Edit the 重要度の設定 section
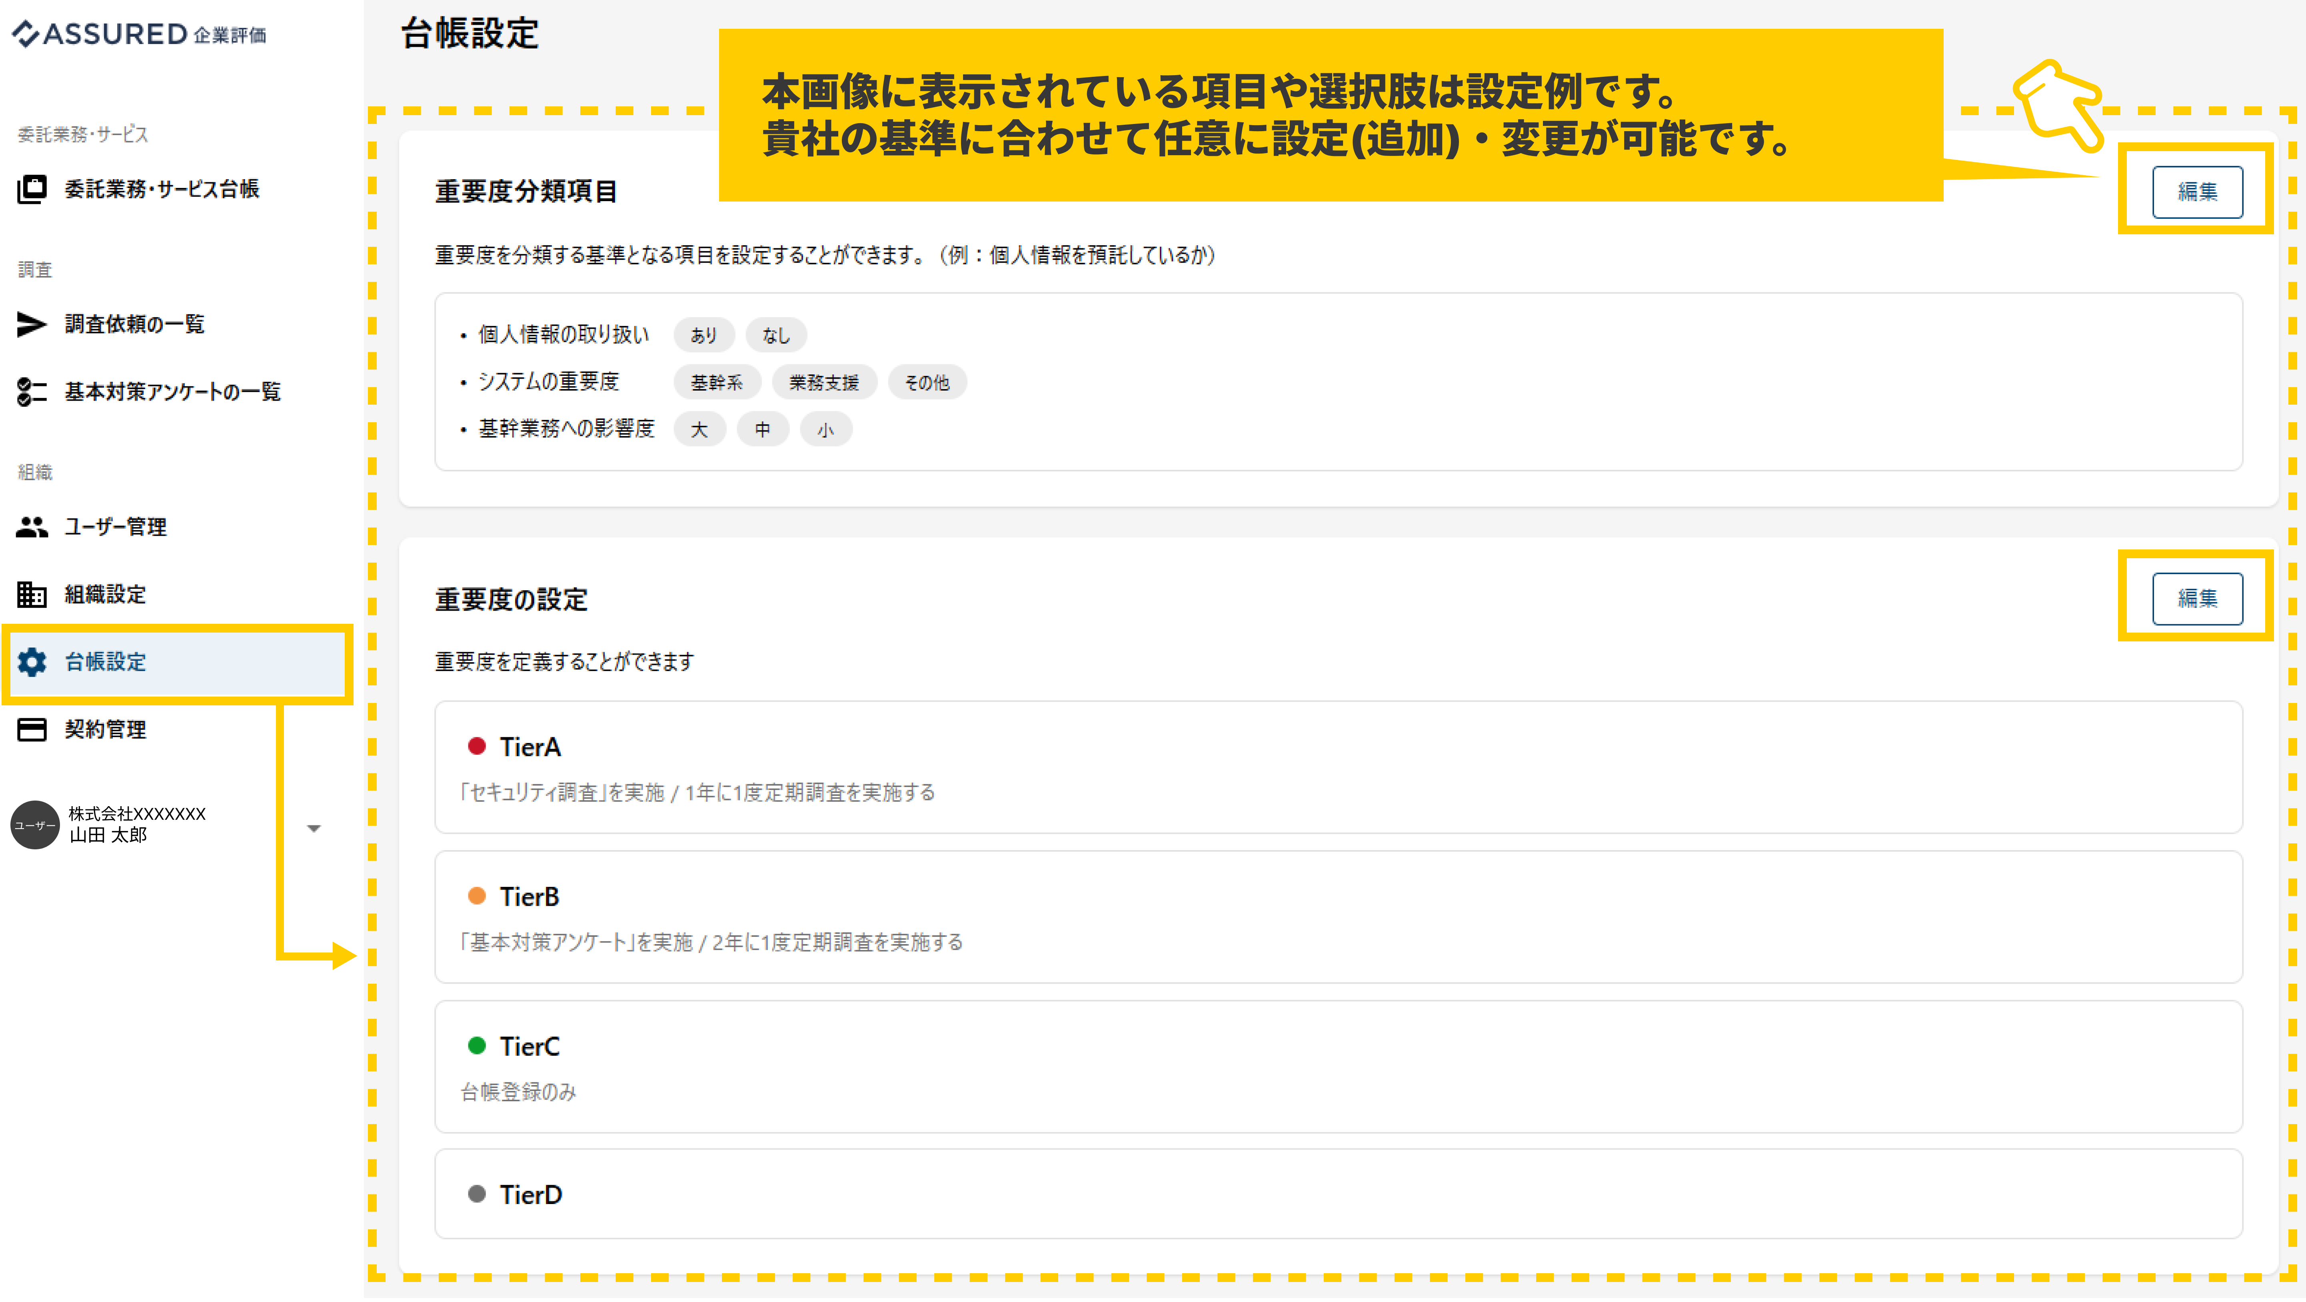The height and width of the screenshot is (1302, 2306). [2198, 599]
